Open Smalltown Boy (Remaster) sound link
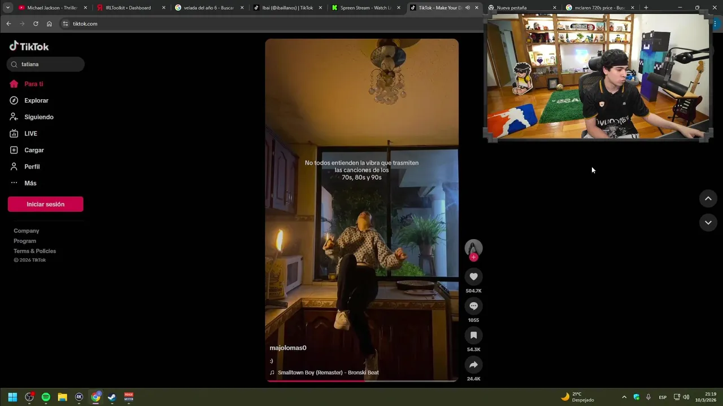This screenshot has height=406, width=723. click(x=328, y=373)
